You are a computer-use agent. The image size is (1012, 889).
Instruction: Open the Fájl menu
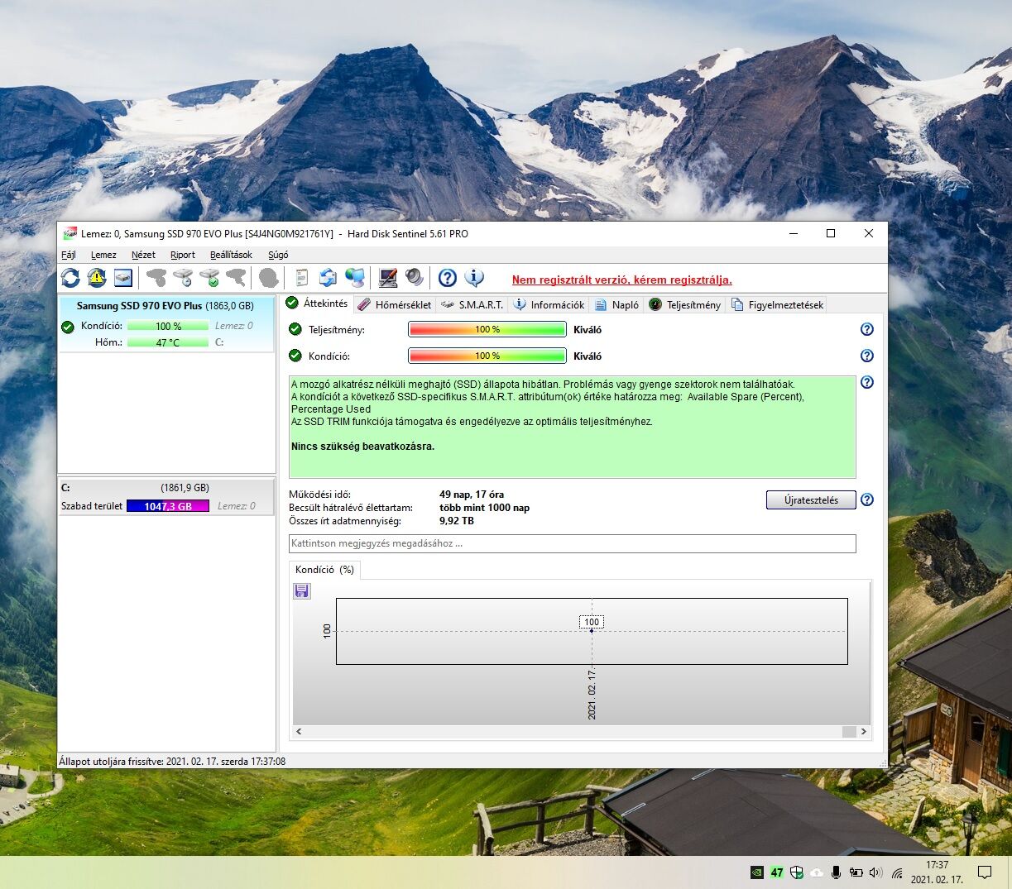[x=69, y=255]
